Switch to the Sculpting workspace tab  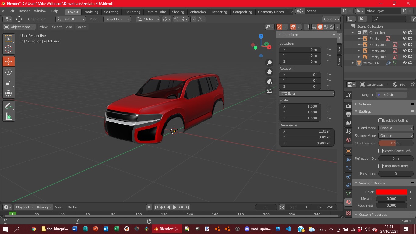111,12
